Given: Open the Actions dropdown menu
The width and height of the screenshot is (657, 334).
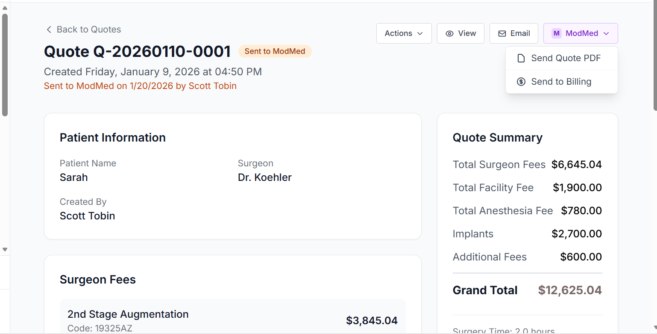Looking at the screenshot, I should pos(404,33).
